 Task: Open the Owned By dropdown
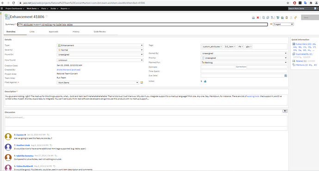point(244,53)
